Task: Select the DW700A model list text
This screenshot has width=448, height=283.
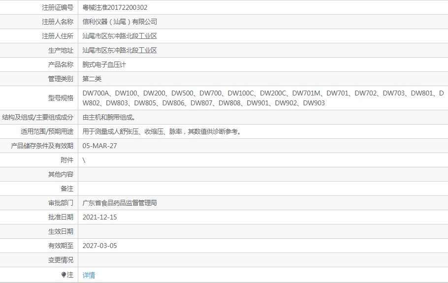Action: [263, 98]
